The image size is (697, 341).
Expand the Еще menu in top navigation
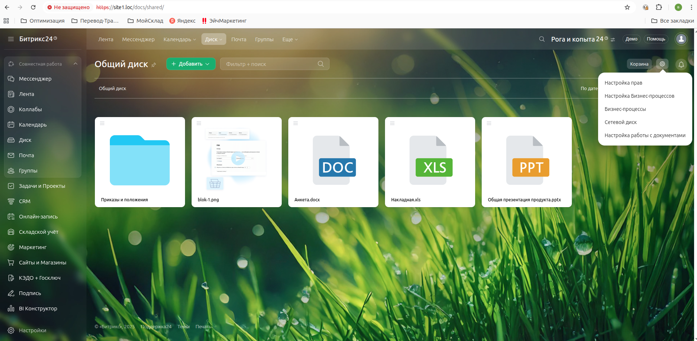(290, 39)
